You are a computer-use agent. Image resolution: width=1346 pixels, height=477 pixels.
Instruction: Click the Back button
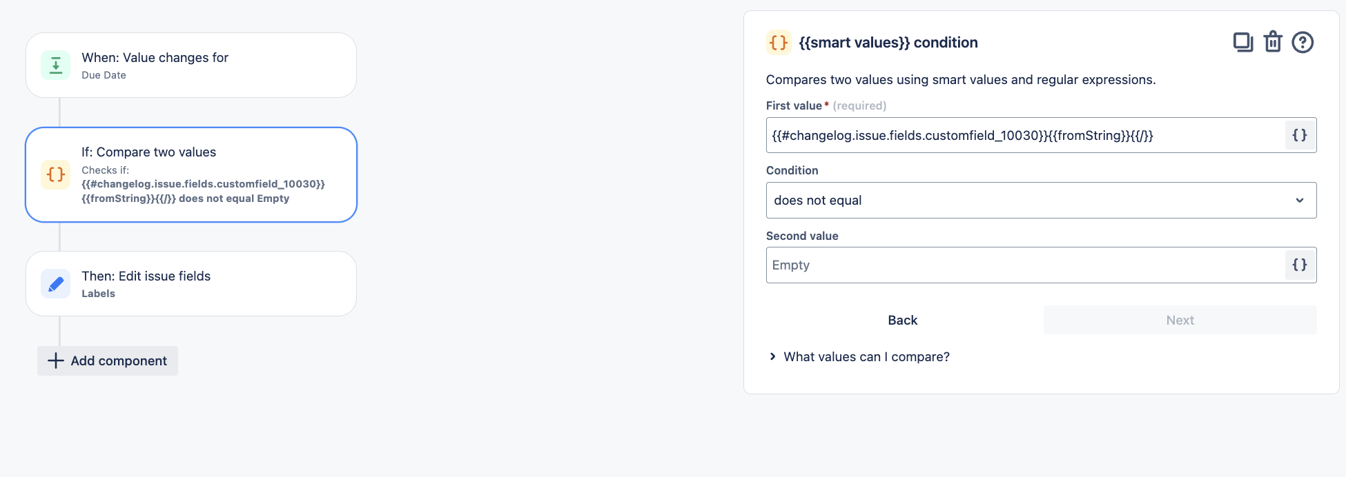point(903,320)
